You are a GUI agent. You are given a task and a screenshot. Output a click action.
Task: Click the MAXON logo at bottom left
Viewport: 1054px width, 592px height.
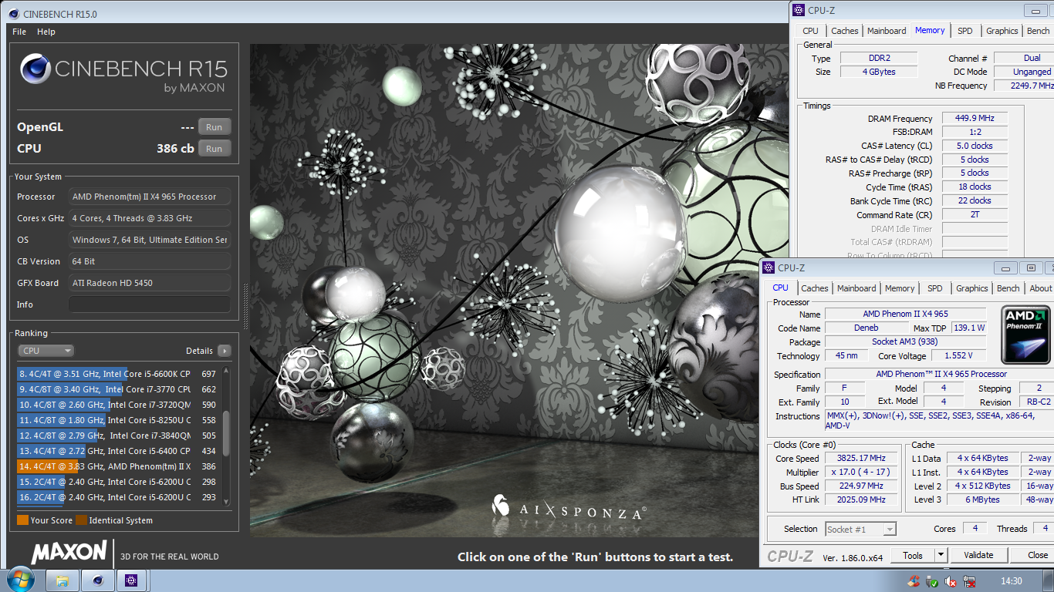(x=69, y=552)
